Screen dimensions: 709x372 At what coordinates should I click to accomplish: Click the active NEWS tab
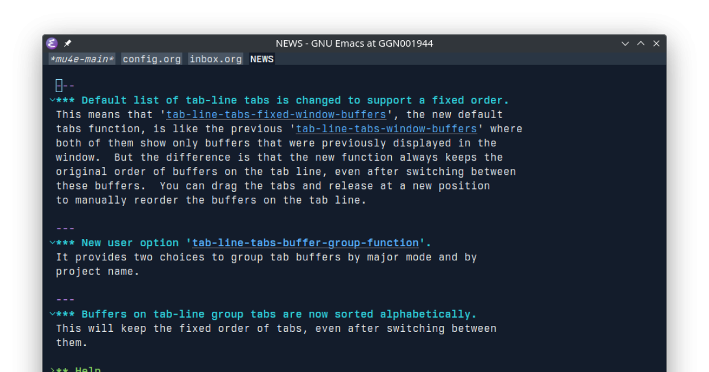tap(261, 58)
